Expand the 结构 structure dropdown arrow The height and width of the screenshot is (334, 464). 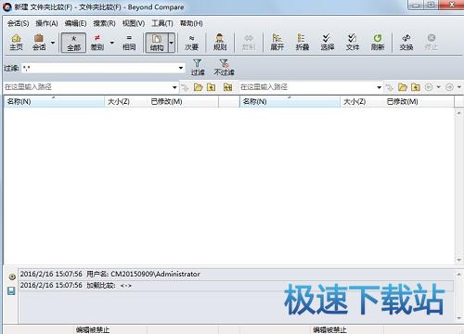(x=172, y=43)
